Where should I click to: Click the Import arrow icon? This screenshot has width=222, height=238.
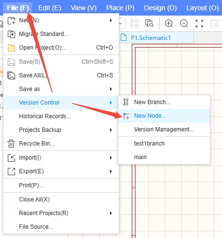click(11, 158)
